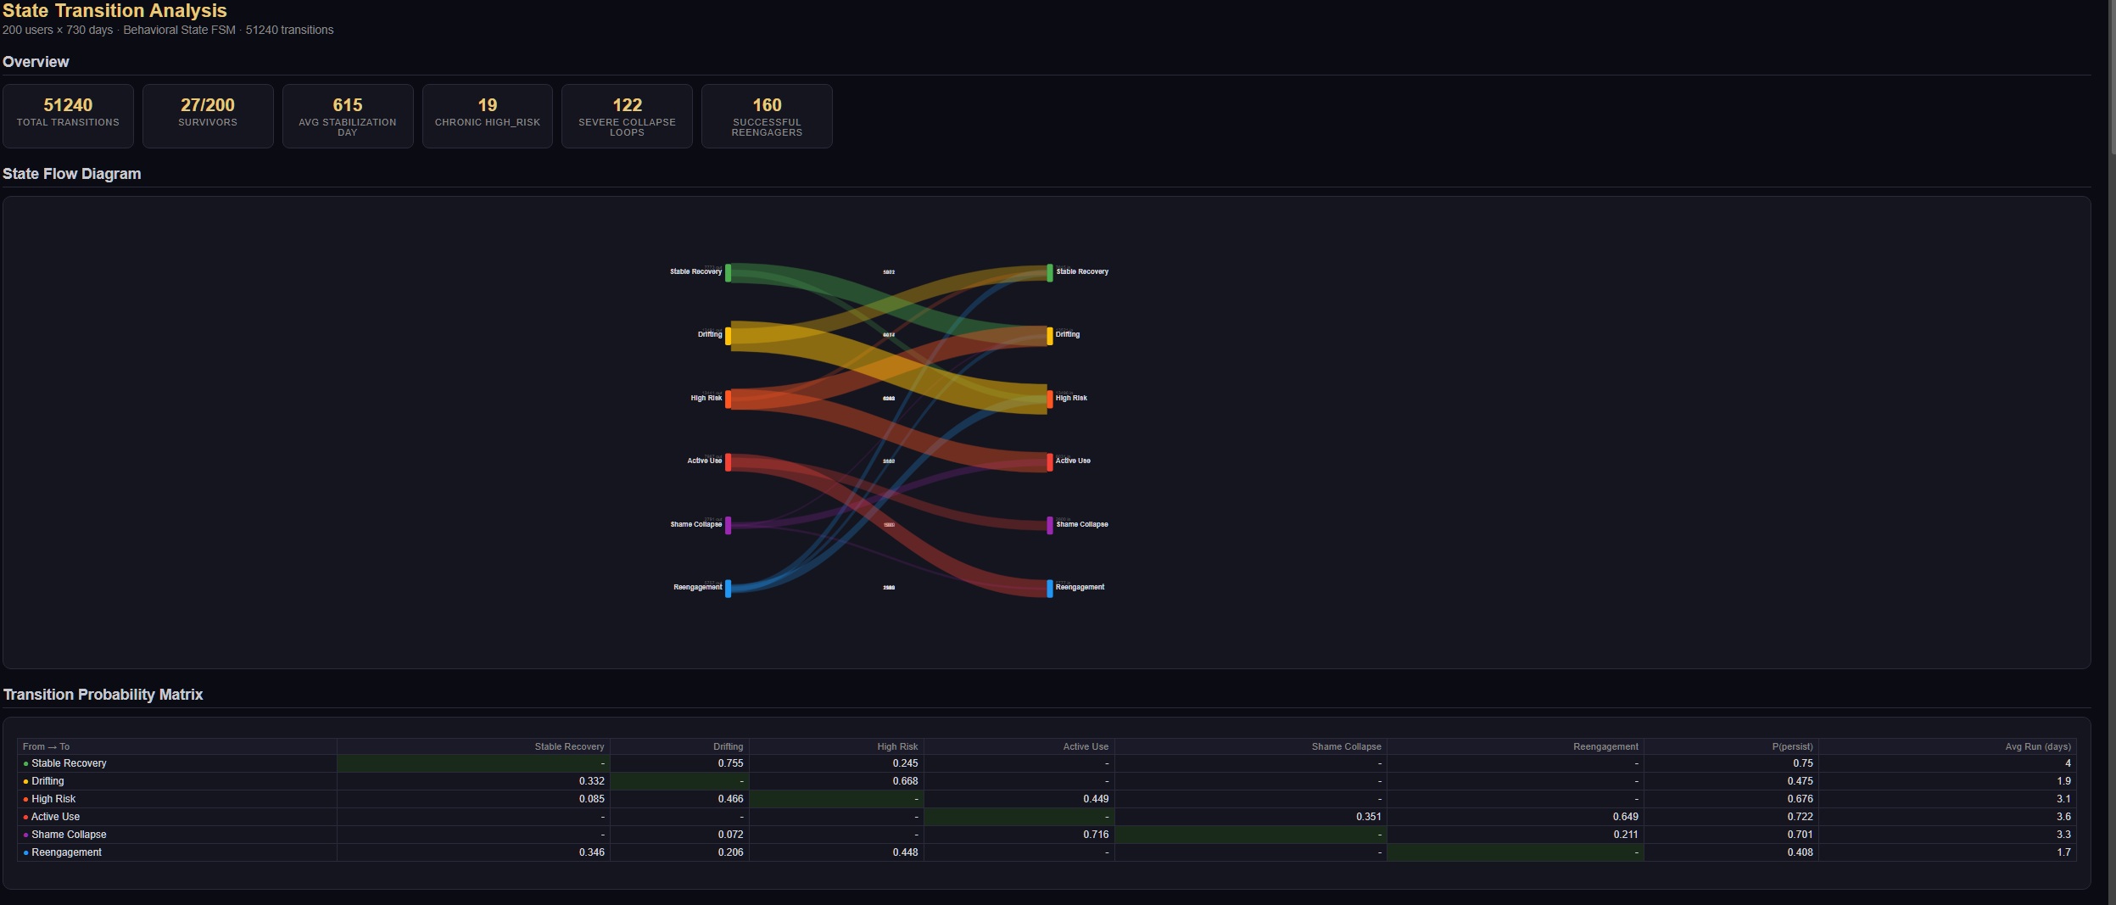Click the 'Transition Probability Matrix' heading
Screen dimensions: 2116x905
(x=103, y=695)
